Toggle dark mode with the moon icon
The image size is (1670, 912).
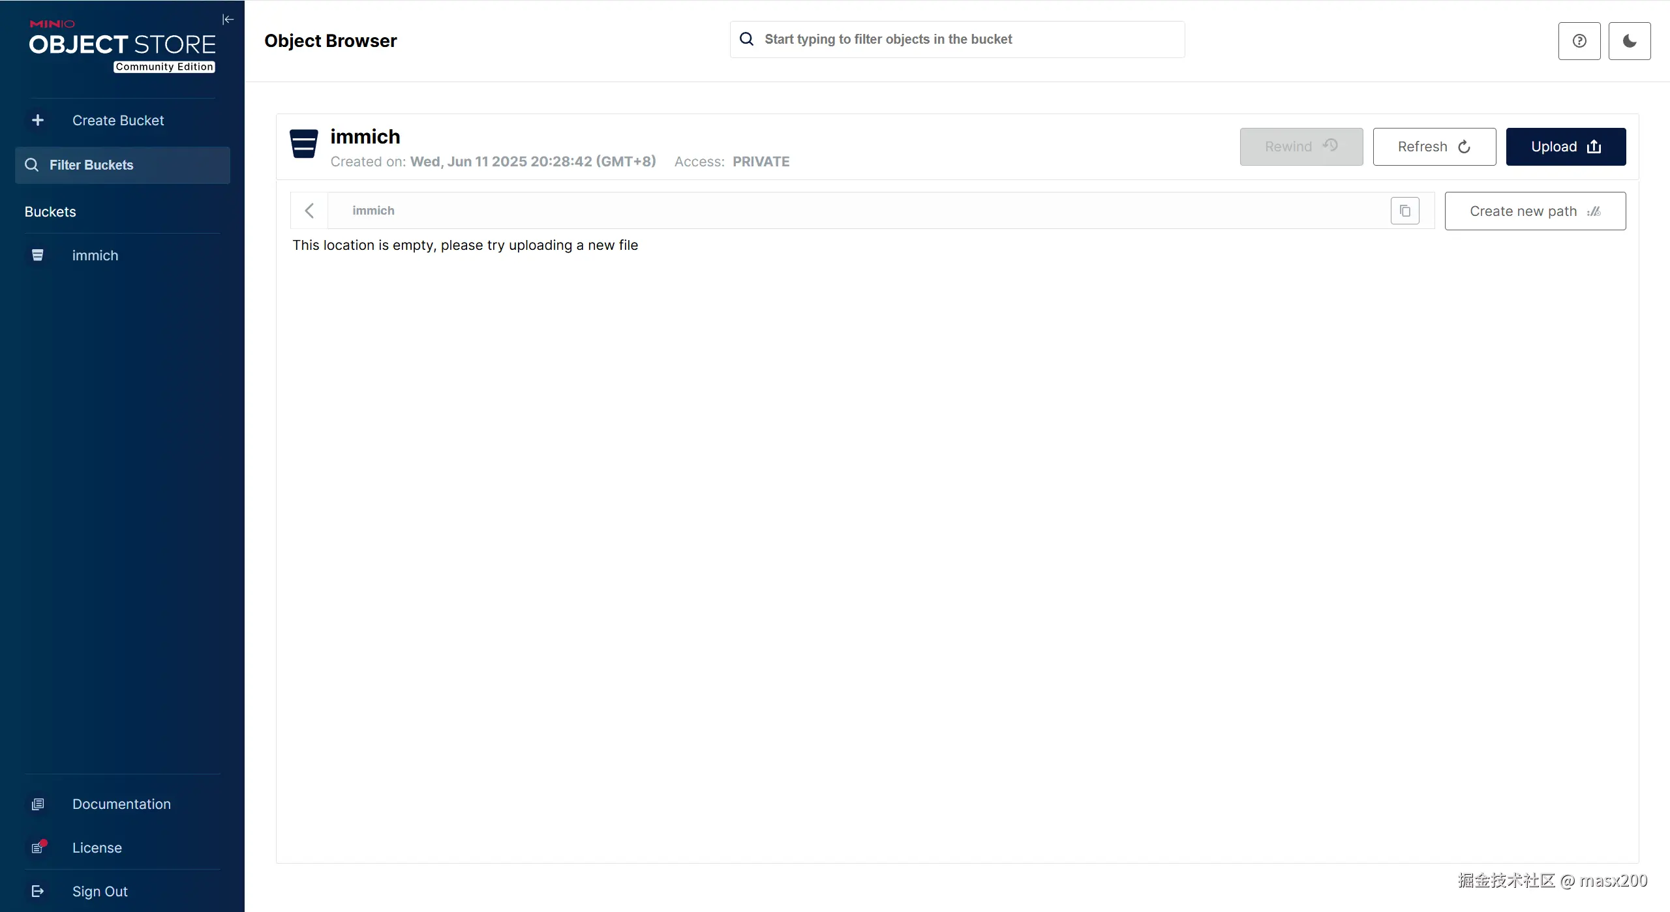pyautogui.click(x=1630, y=41)
